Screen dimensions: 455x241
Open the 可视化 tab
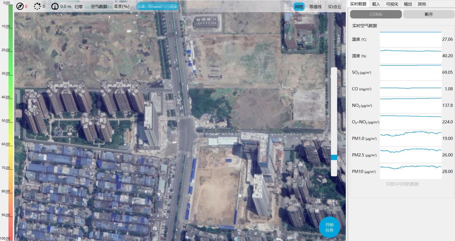pos(392,4)
